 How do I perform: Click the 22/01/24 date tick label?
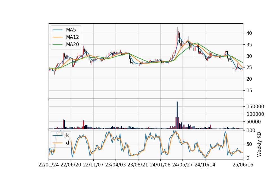pos(49,165)
